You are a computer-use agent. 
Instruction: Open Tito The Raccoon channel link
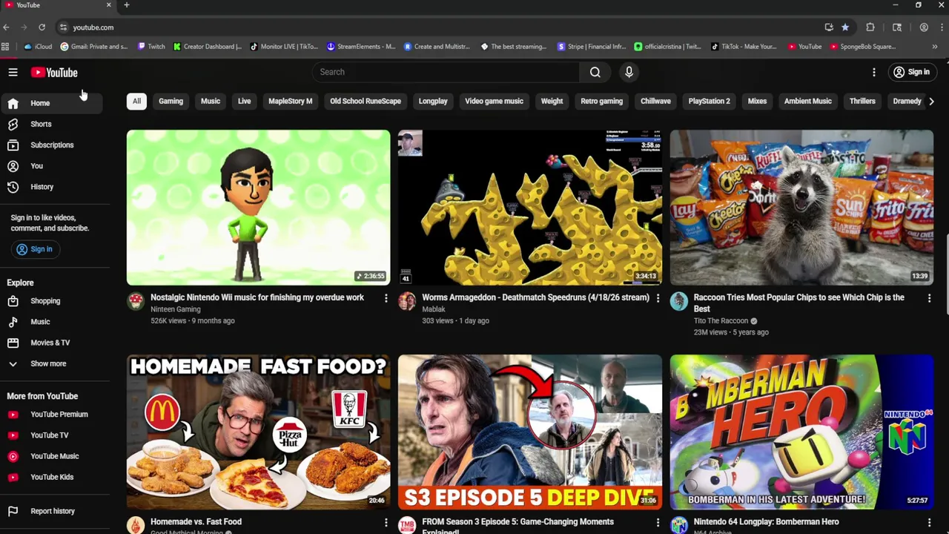[721, 321]
